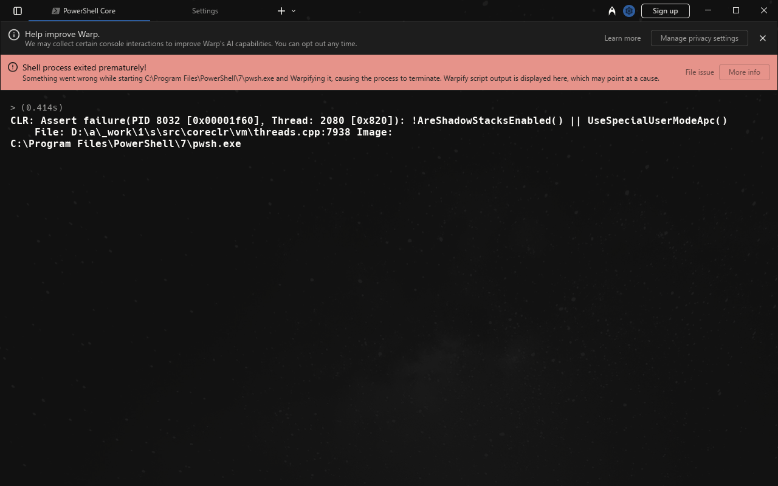Toggle the left sidebar panel icon
The width and height of the screenshot is (778, 486).
click(18, 11)
